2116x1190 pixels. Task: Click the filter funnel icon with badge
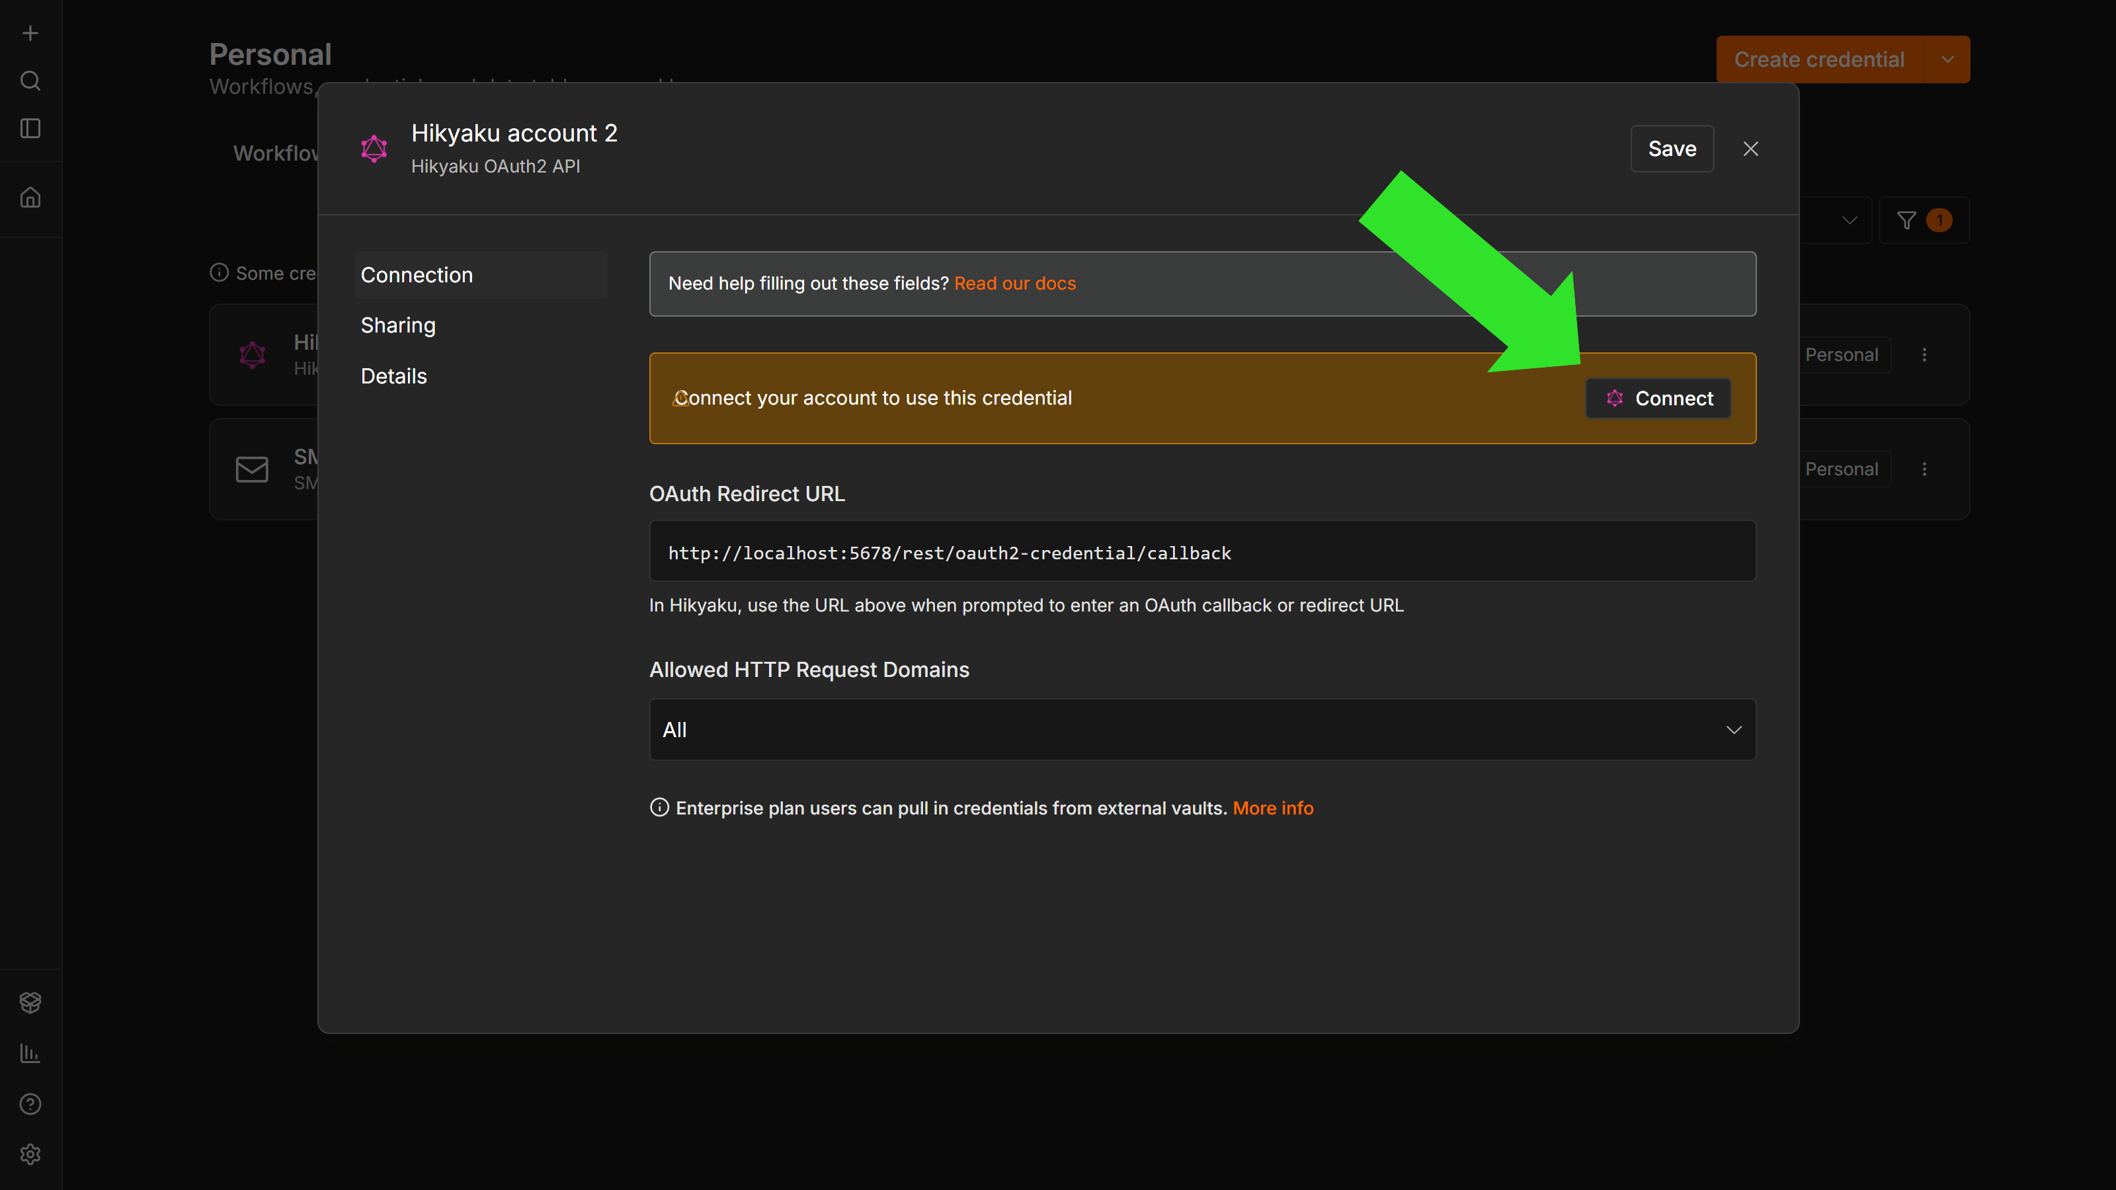click(x=1923, y=220)
